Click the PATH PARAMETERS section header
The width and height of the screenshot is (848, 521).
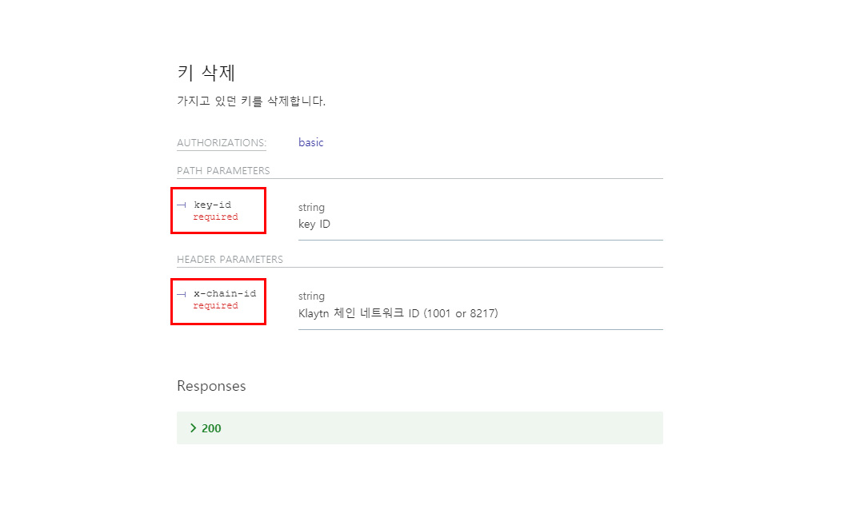pyautogui.click(x=223, y=171)
